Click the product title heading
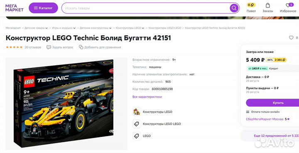Screen dimensions: 299x153 pyautogui.click(x=88, y=38)
